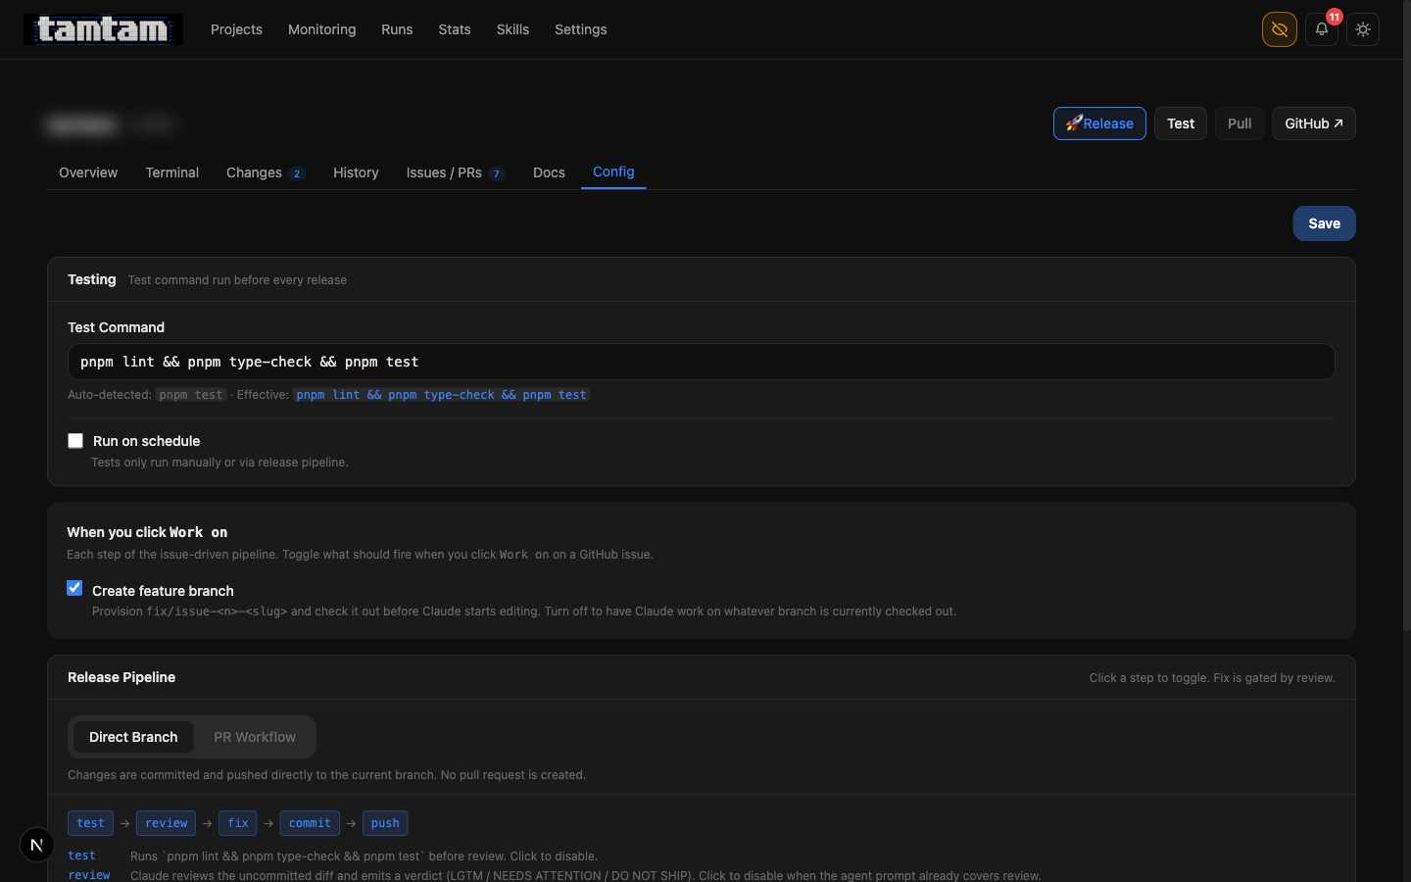
Task: Switch to PR Workflow mode
Action: pos(255,737)
